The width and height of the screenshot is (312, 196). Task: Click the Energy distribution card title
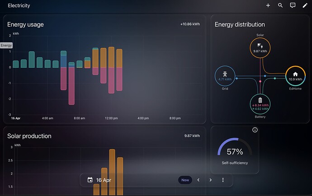[240, 25]
